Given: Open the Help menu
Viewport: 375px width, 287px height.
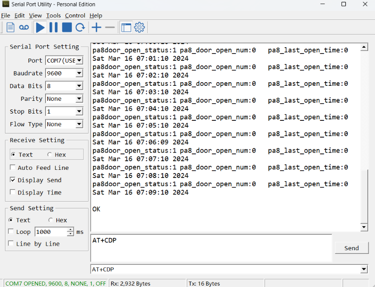Looking at the screenshot, I should [x=96, y=15].
